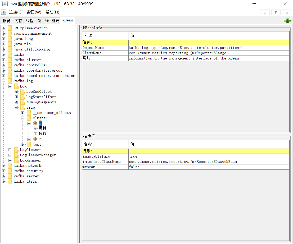Expand MBean partition 2 node
The image size is (293, 244).
(29, 139)
